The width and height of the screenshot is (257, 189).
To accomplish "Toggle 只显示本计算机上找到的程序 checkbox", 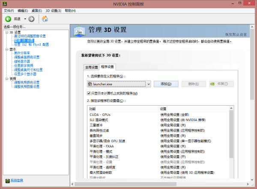I will [89, 93].
